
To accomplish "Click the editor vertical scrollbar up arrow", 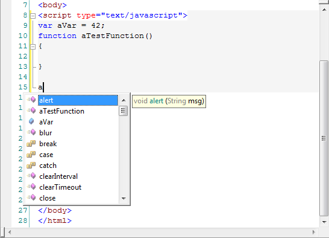I will (324, 10).
